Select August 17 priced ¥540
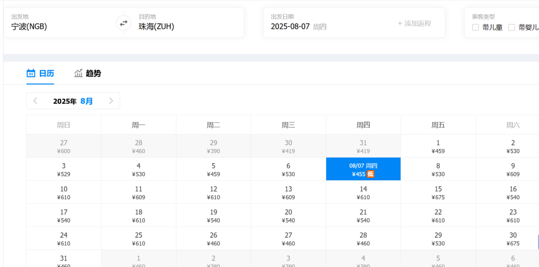Viewport: 539px width, 267px height. pyautogui.click(x=63, y=216)
